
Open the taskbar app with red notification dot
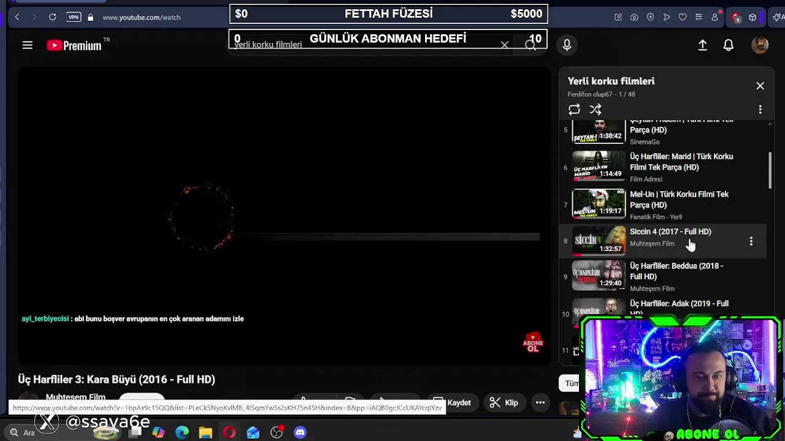277,432
